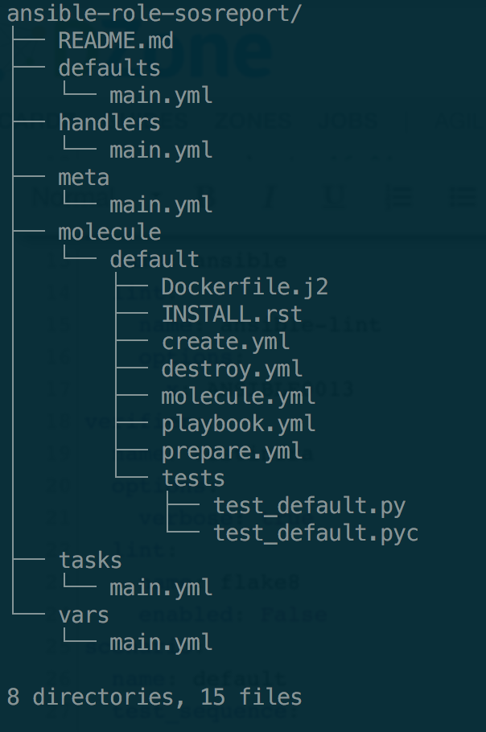Click the tests directory entry

coord(193,478)
